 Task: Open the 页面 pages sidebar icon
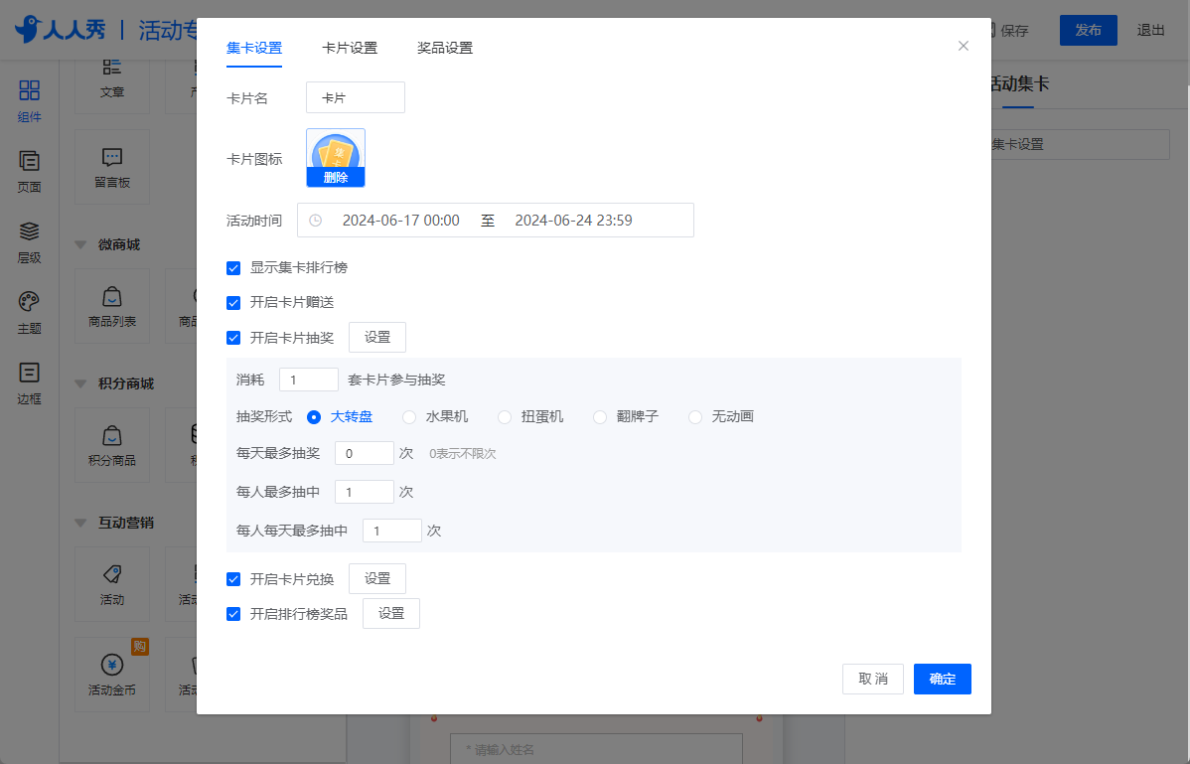click(29, 172)
